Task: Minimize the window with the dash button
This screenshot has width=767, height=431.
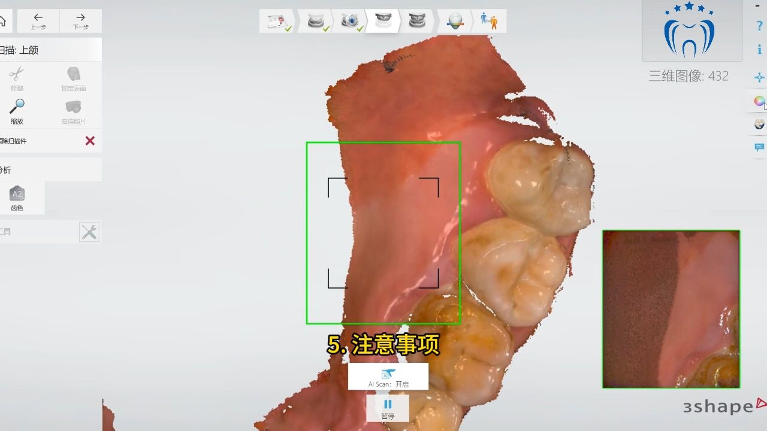Action: (757, 5)
